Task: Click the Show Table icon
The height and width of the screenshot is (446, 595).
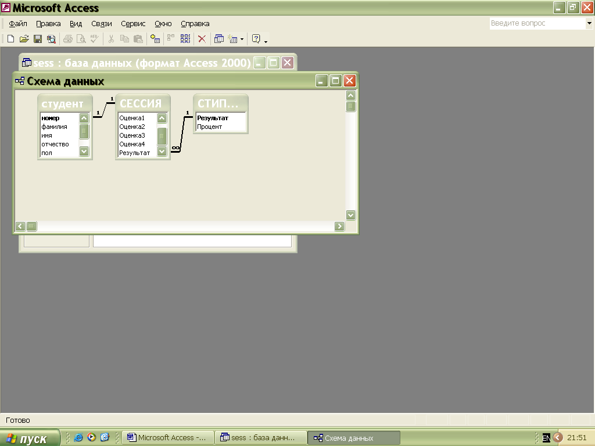Action: click(x=155, y=39)
